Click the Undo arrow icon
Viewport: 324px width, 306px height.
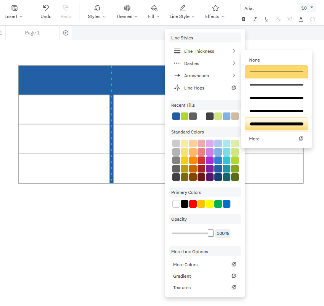click(x=46, y=8)
